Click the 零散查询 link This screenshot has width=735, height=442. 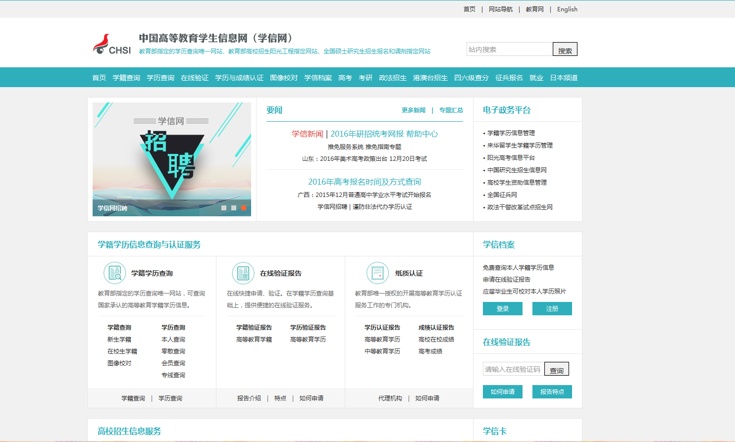click(173, 351)
